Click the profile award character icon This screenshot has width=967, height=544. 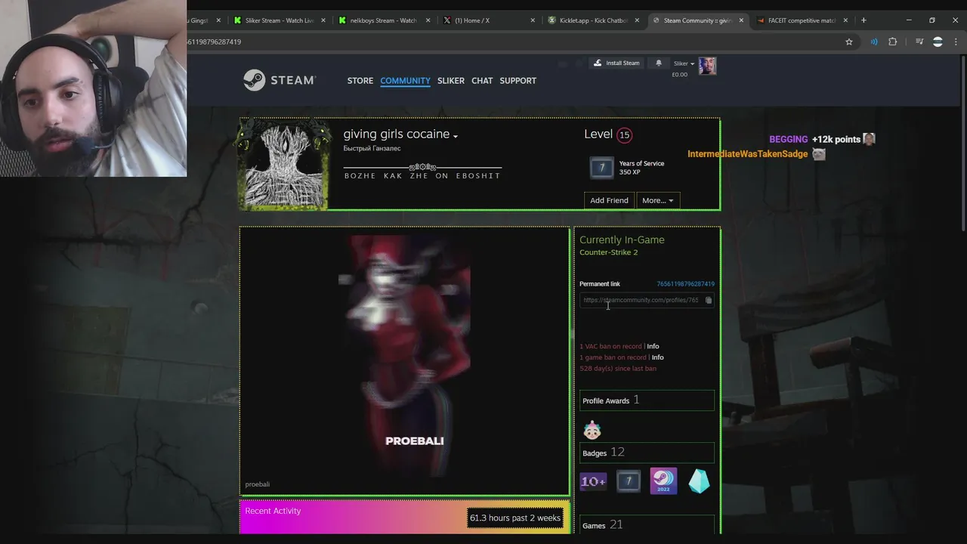coord(592,430)
